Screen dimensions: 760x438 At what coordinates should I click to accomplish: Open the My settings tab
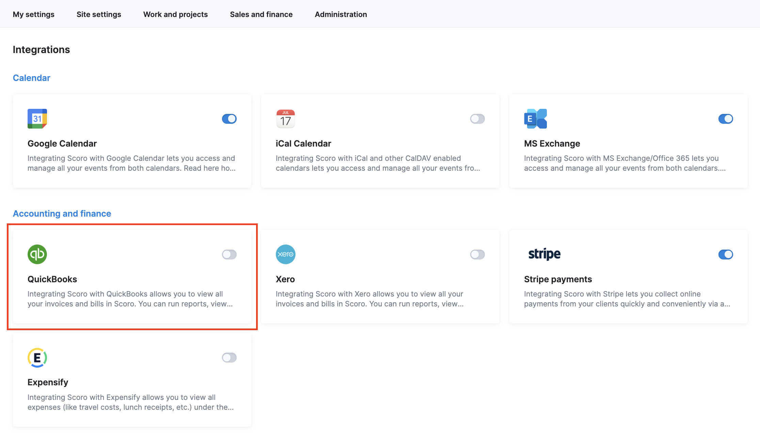[33, 14]
